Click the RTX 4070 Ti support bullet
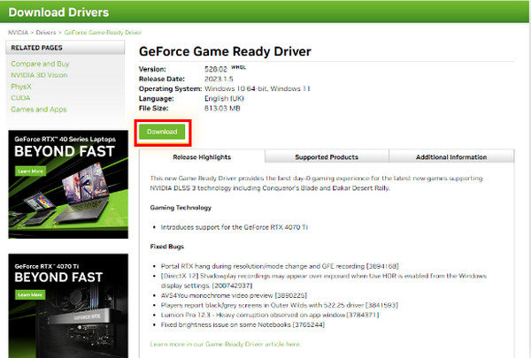 pyautogui.click(x=235, y=227)
